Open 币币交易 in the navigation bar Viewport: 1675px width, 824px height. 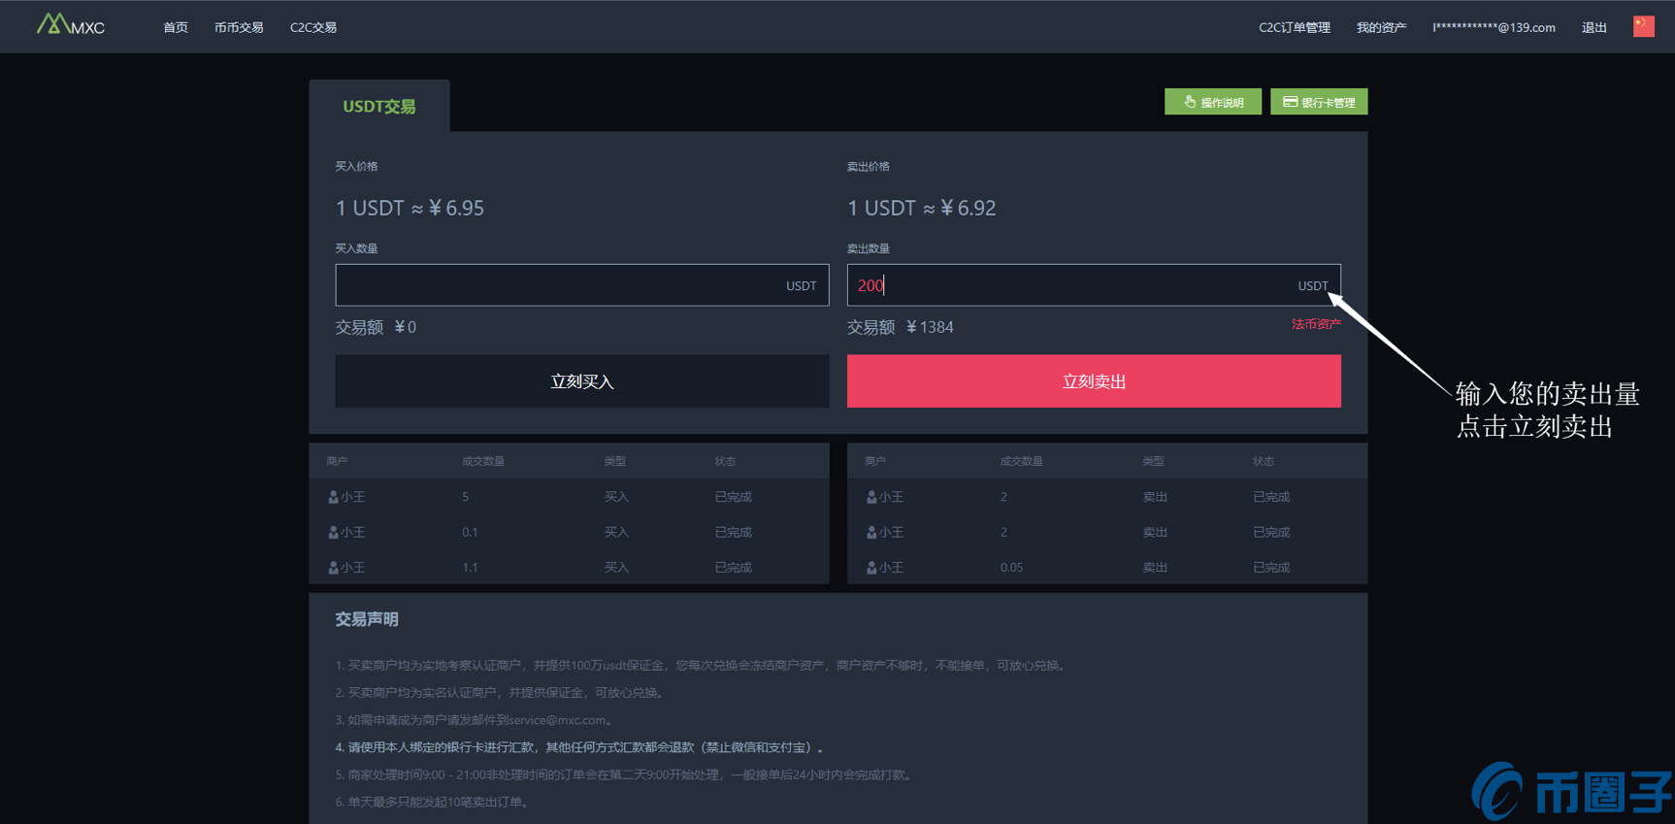click(239, 27)
